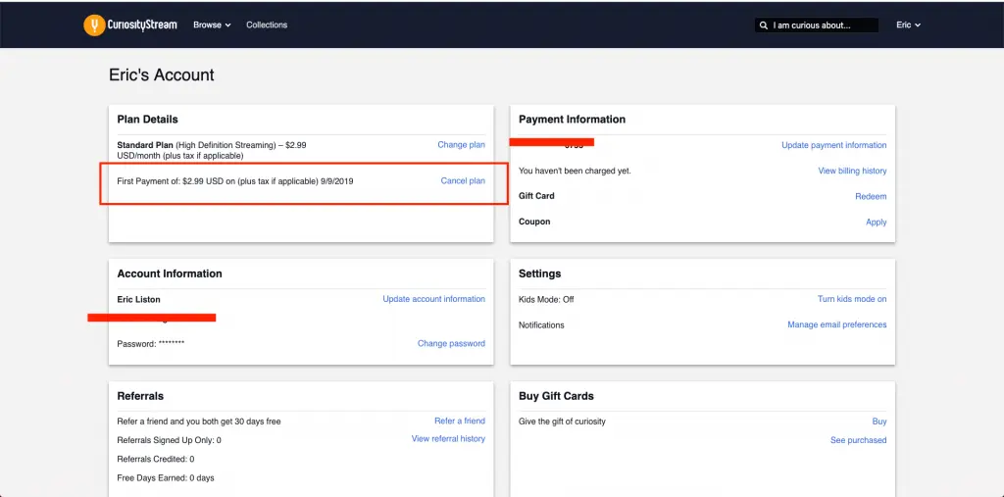1004x497 pixels.
Task: Click the 'Standard Plan' description text
Action: tap(212, 151)
